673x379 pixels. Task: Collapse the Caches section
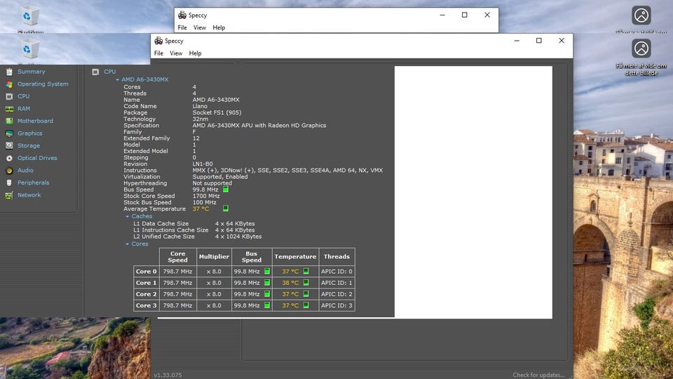click(127, 217)
